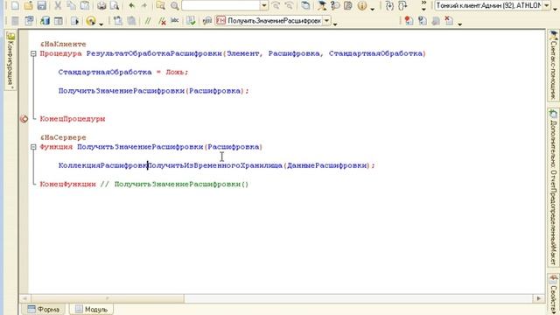Open dropdown arrow beside start debugging
The height and width of the screenshot is (315, 560).
click(101, 24)
